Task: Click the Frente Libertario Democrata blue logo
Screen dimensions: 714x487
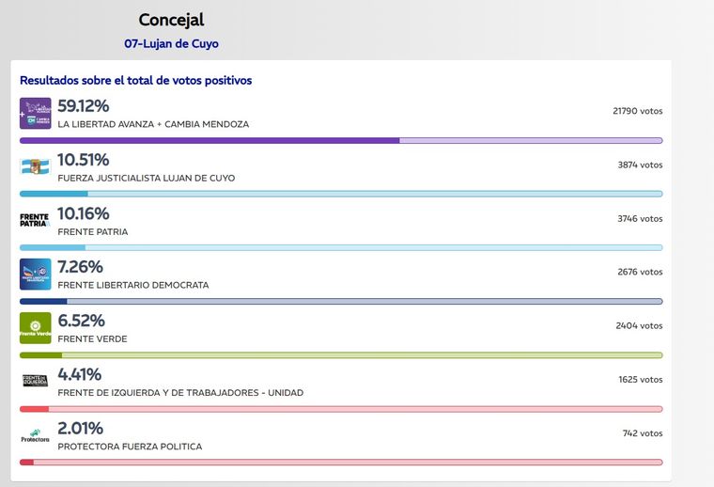Action: click(x=36, y=275)
